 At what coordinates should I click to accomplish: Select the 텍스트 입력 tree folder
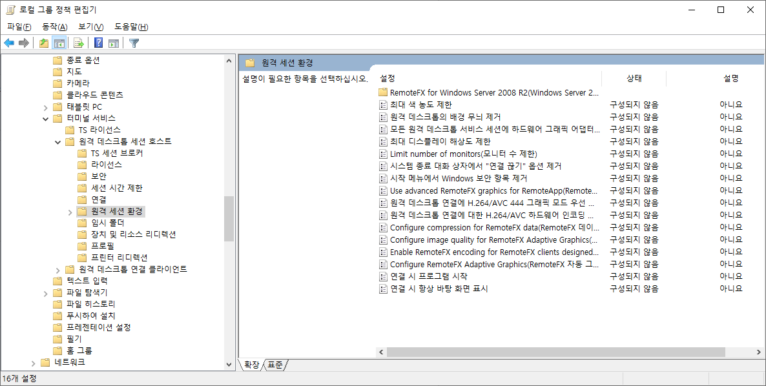tap(87, 281)
